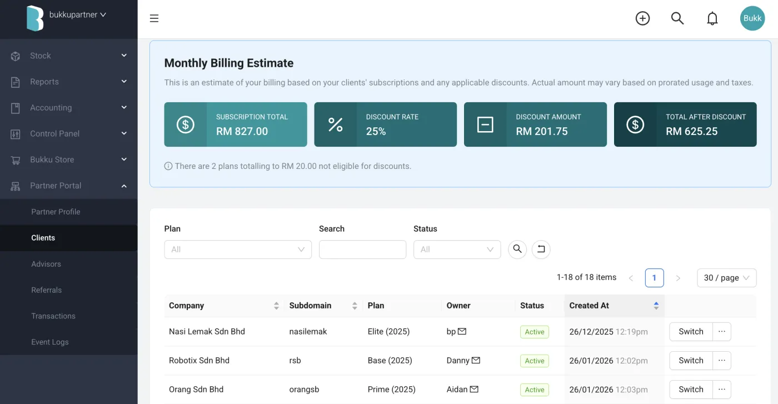The image size is (778, 404).
Task: Click the Bukku logo icon
Action: [34, 18]
